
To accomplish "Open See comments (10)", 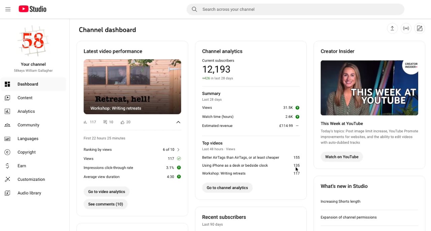I will 105,204.
